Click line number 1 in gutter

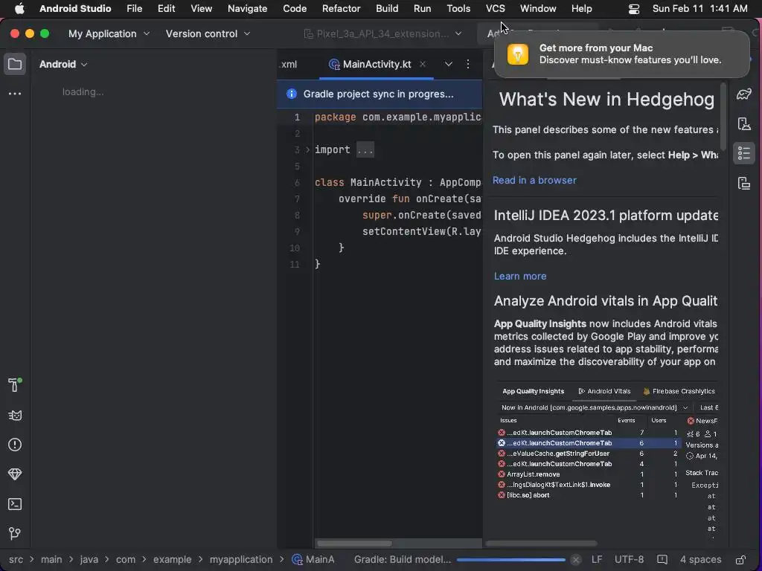pos(297,117)
